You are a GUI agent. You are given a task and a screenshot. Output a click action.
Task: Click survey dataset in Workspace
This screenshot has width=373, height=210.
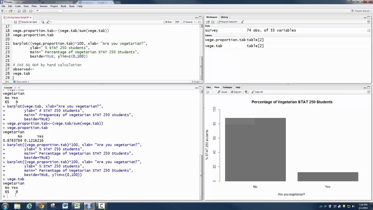point(212,30)
